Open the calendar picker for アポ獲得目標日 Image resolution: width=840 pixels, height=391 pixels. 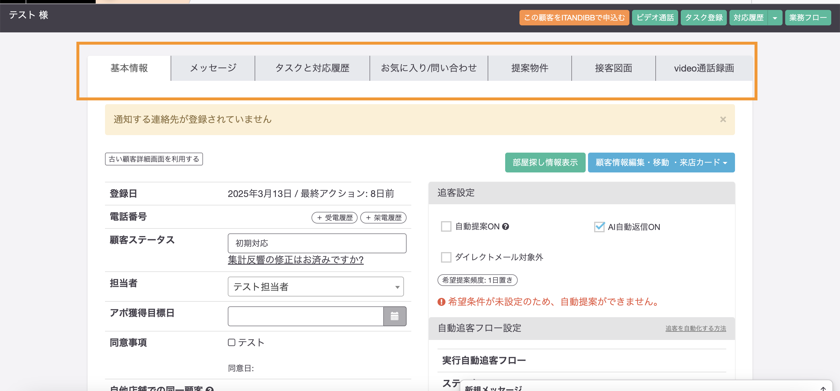(x=395, y=316)
